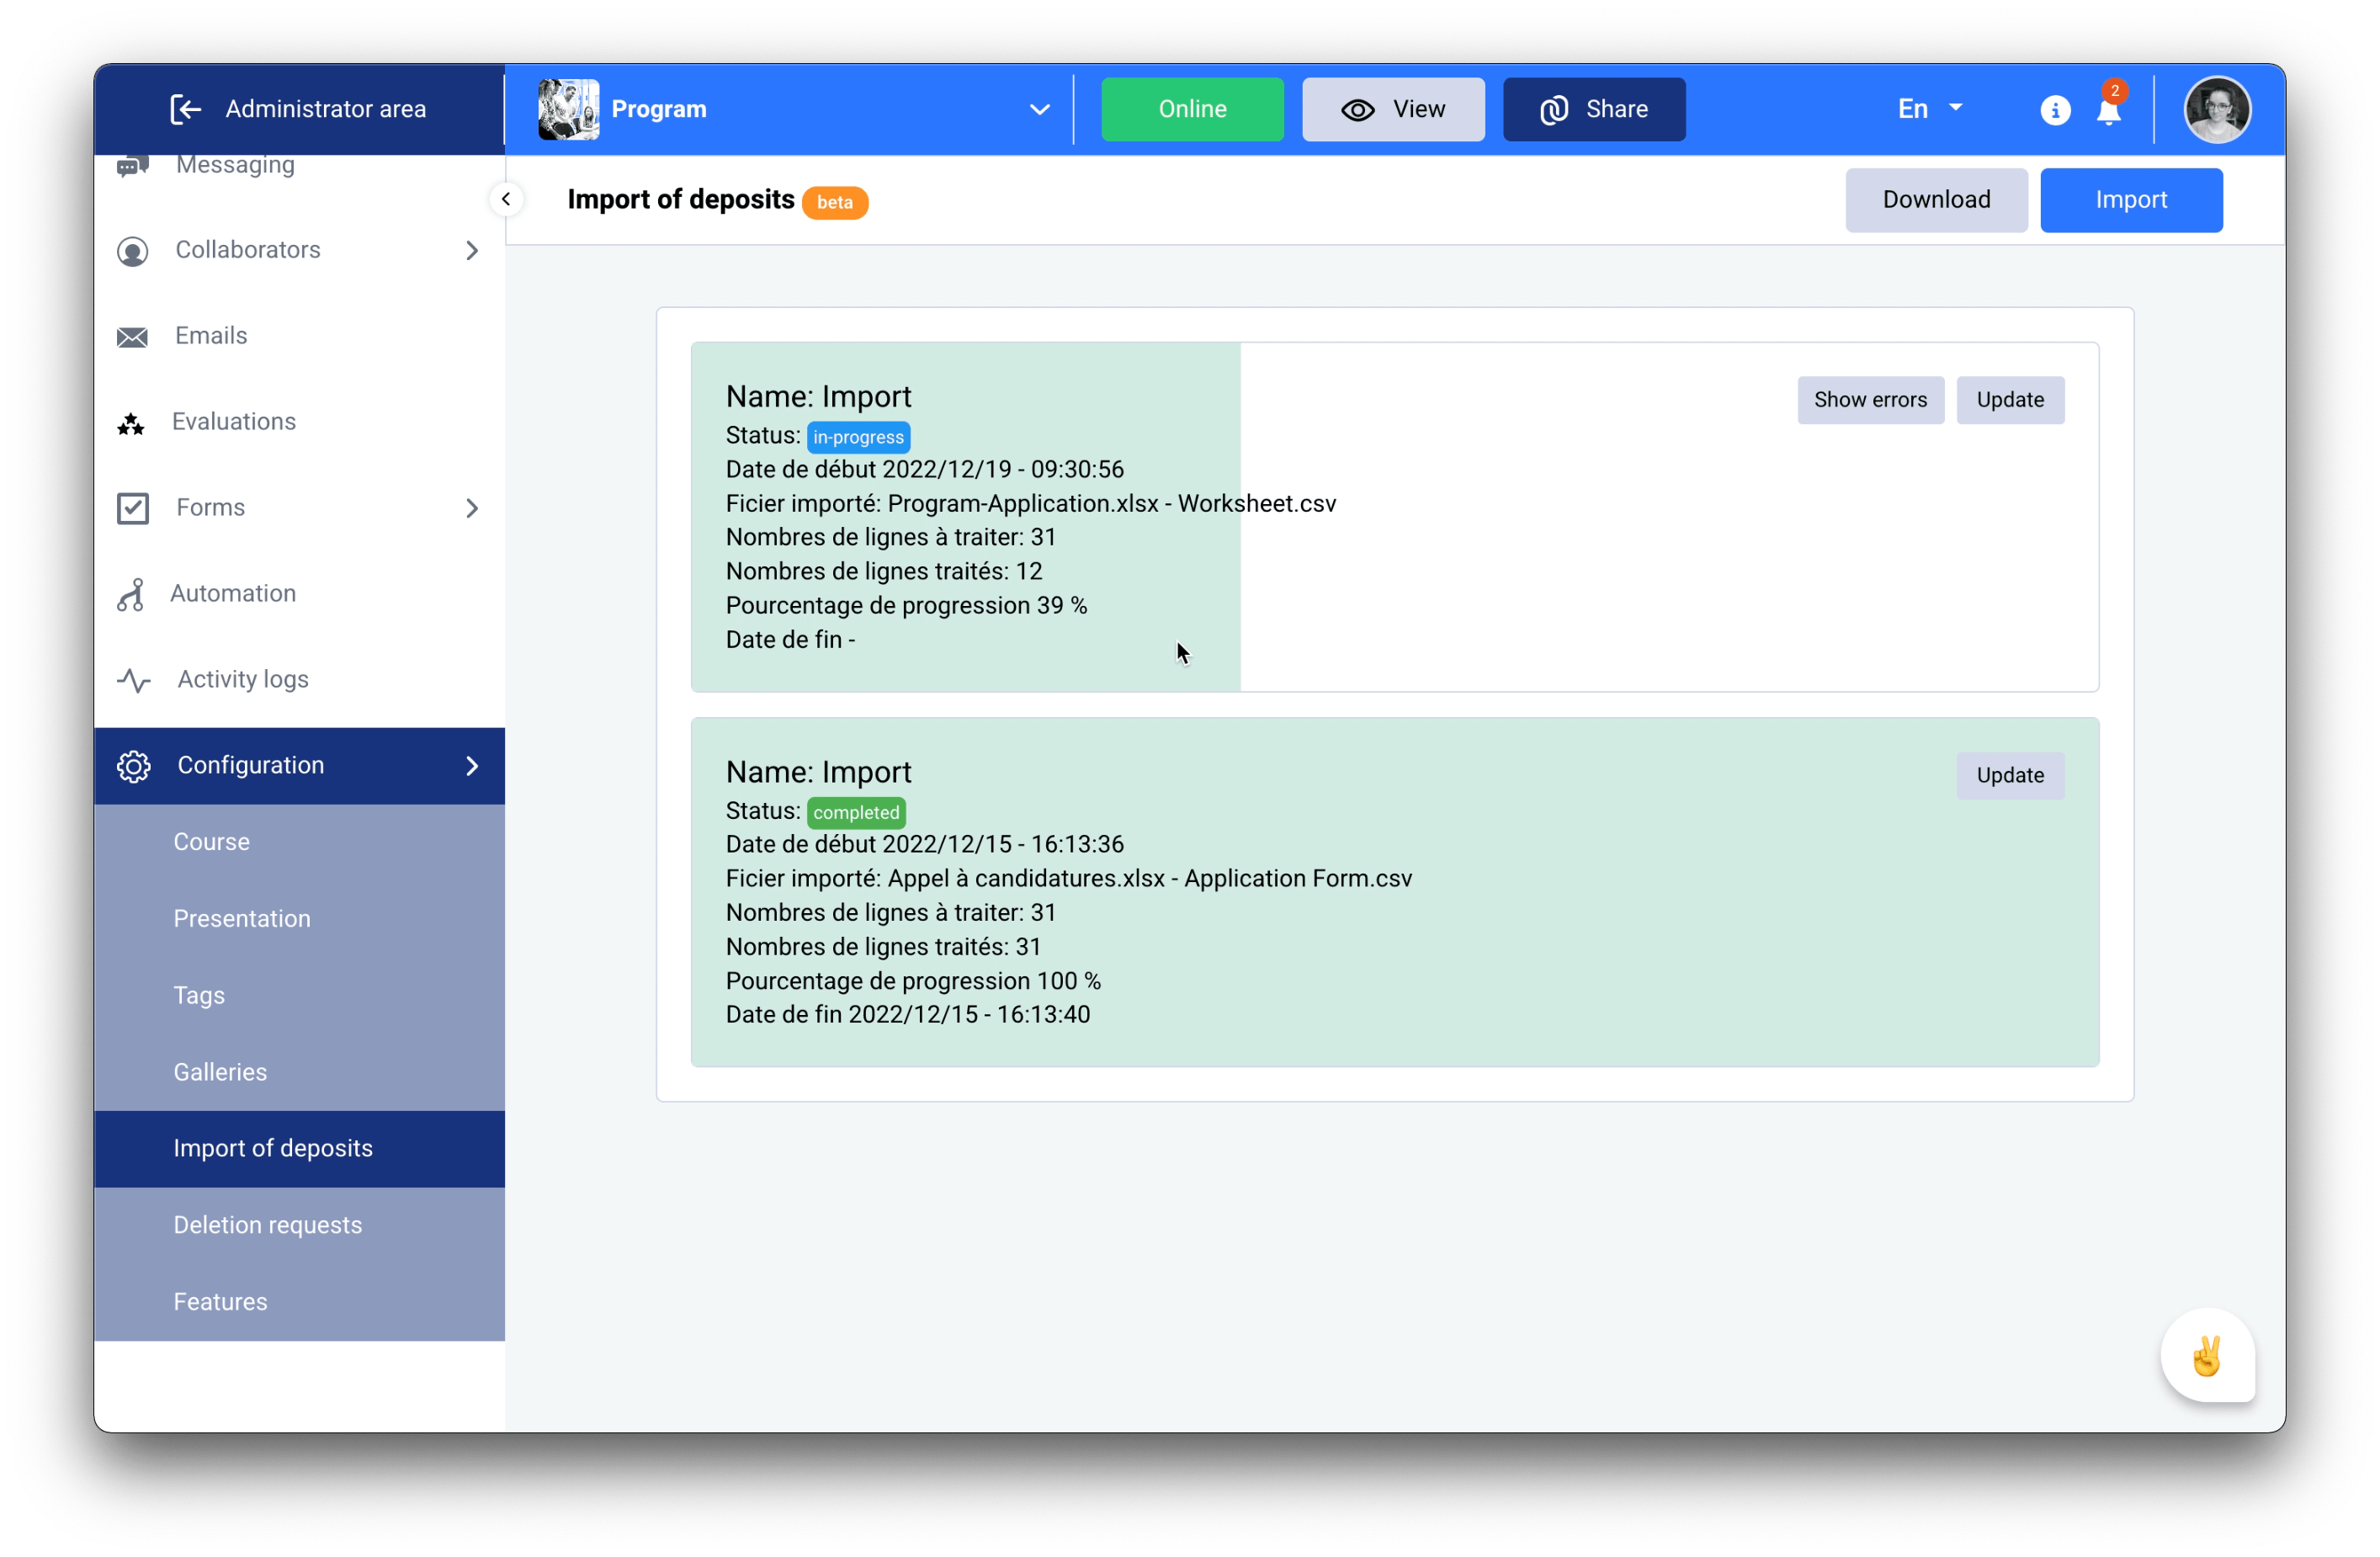Click the 39 % progress bar card

(1395, 517)
